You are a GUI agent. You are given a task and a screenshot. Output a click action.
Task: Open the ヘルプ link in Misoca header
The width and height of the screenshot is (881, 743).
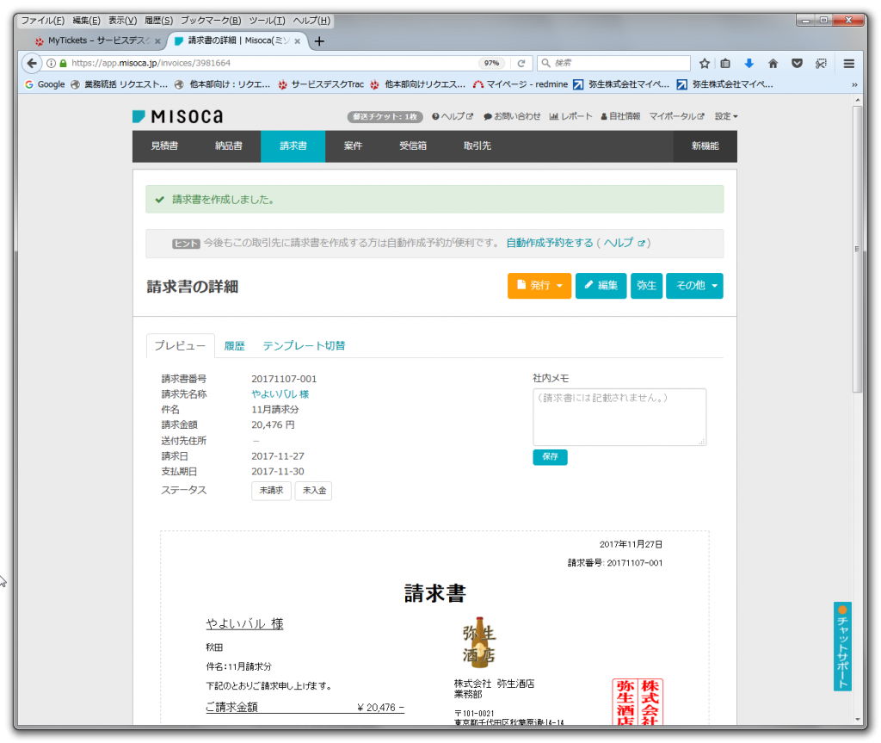point(453,116)
